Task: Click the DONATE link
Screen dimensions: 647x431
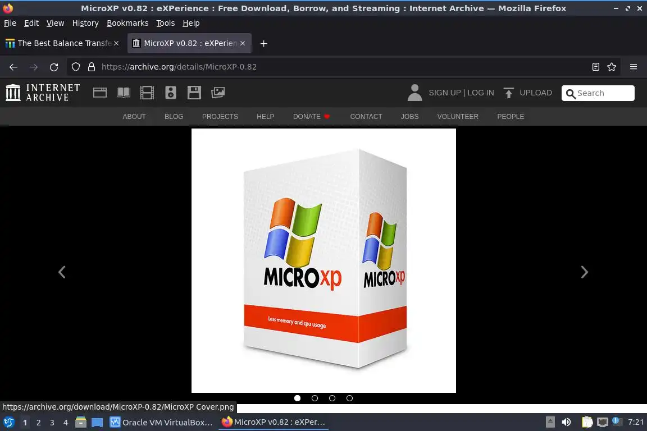Action: click(312, 117)
